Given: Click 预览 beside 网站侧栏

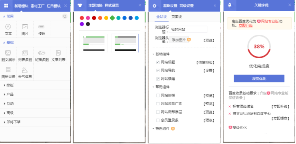Looking at the screenshot, I should point(209,96).
